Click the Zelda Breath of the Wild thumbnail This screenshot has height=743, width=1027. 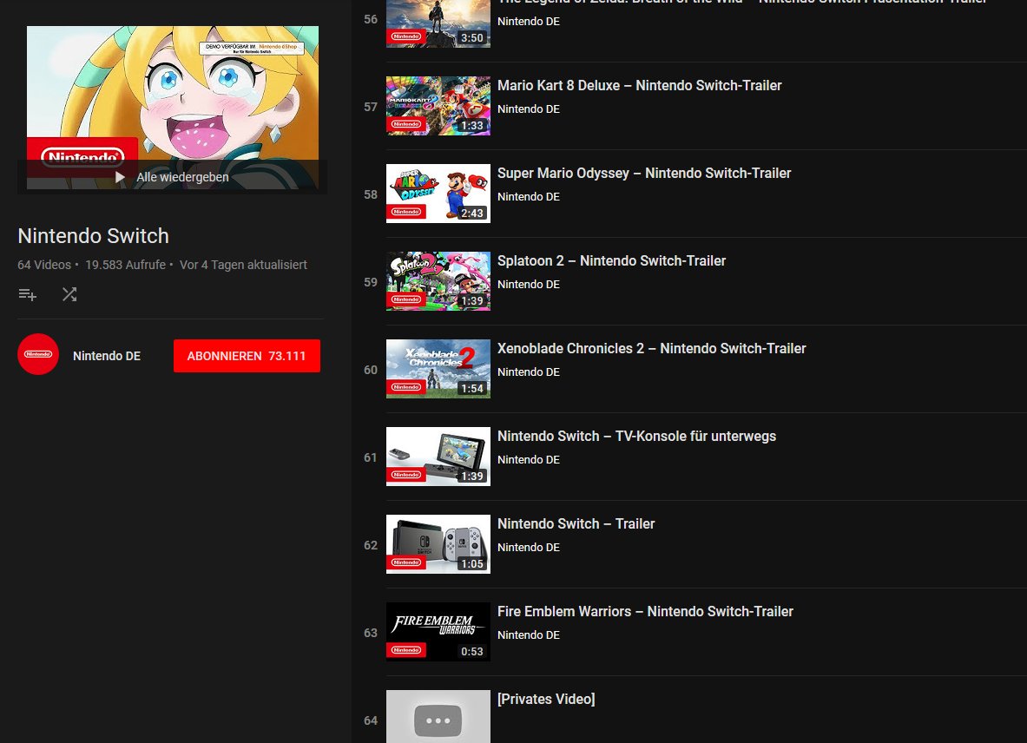[x=438, y=23]
